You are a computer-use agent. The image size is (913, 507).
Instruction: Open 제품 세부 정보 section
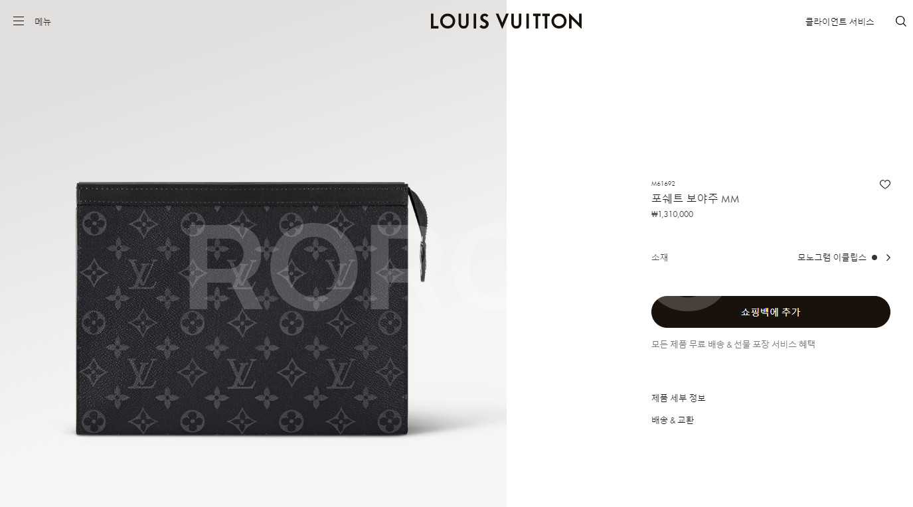[x=678, y=398]
